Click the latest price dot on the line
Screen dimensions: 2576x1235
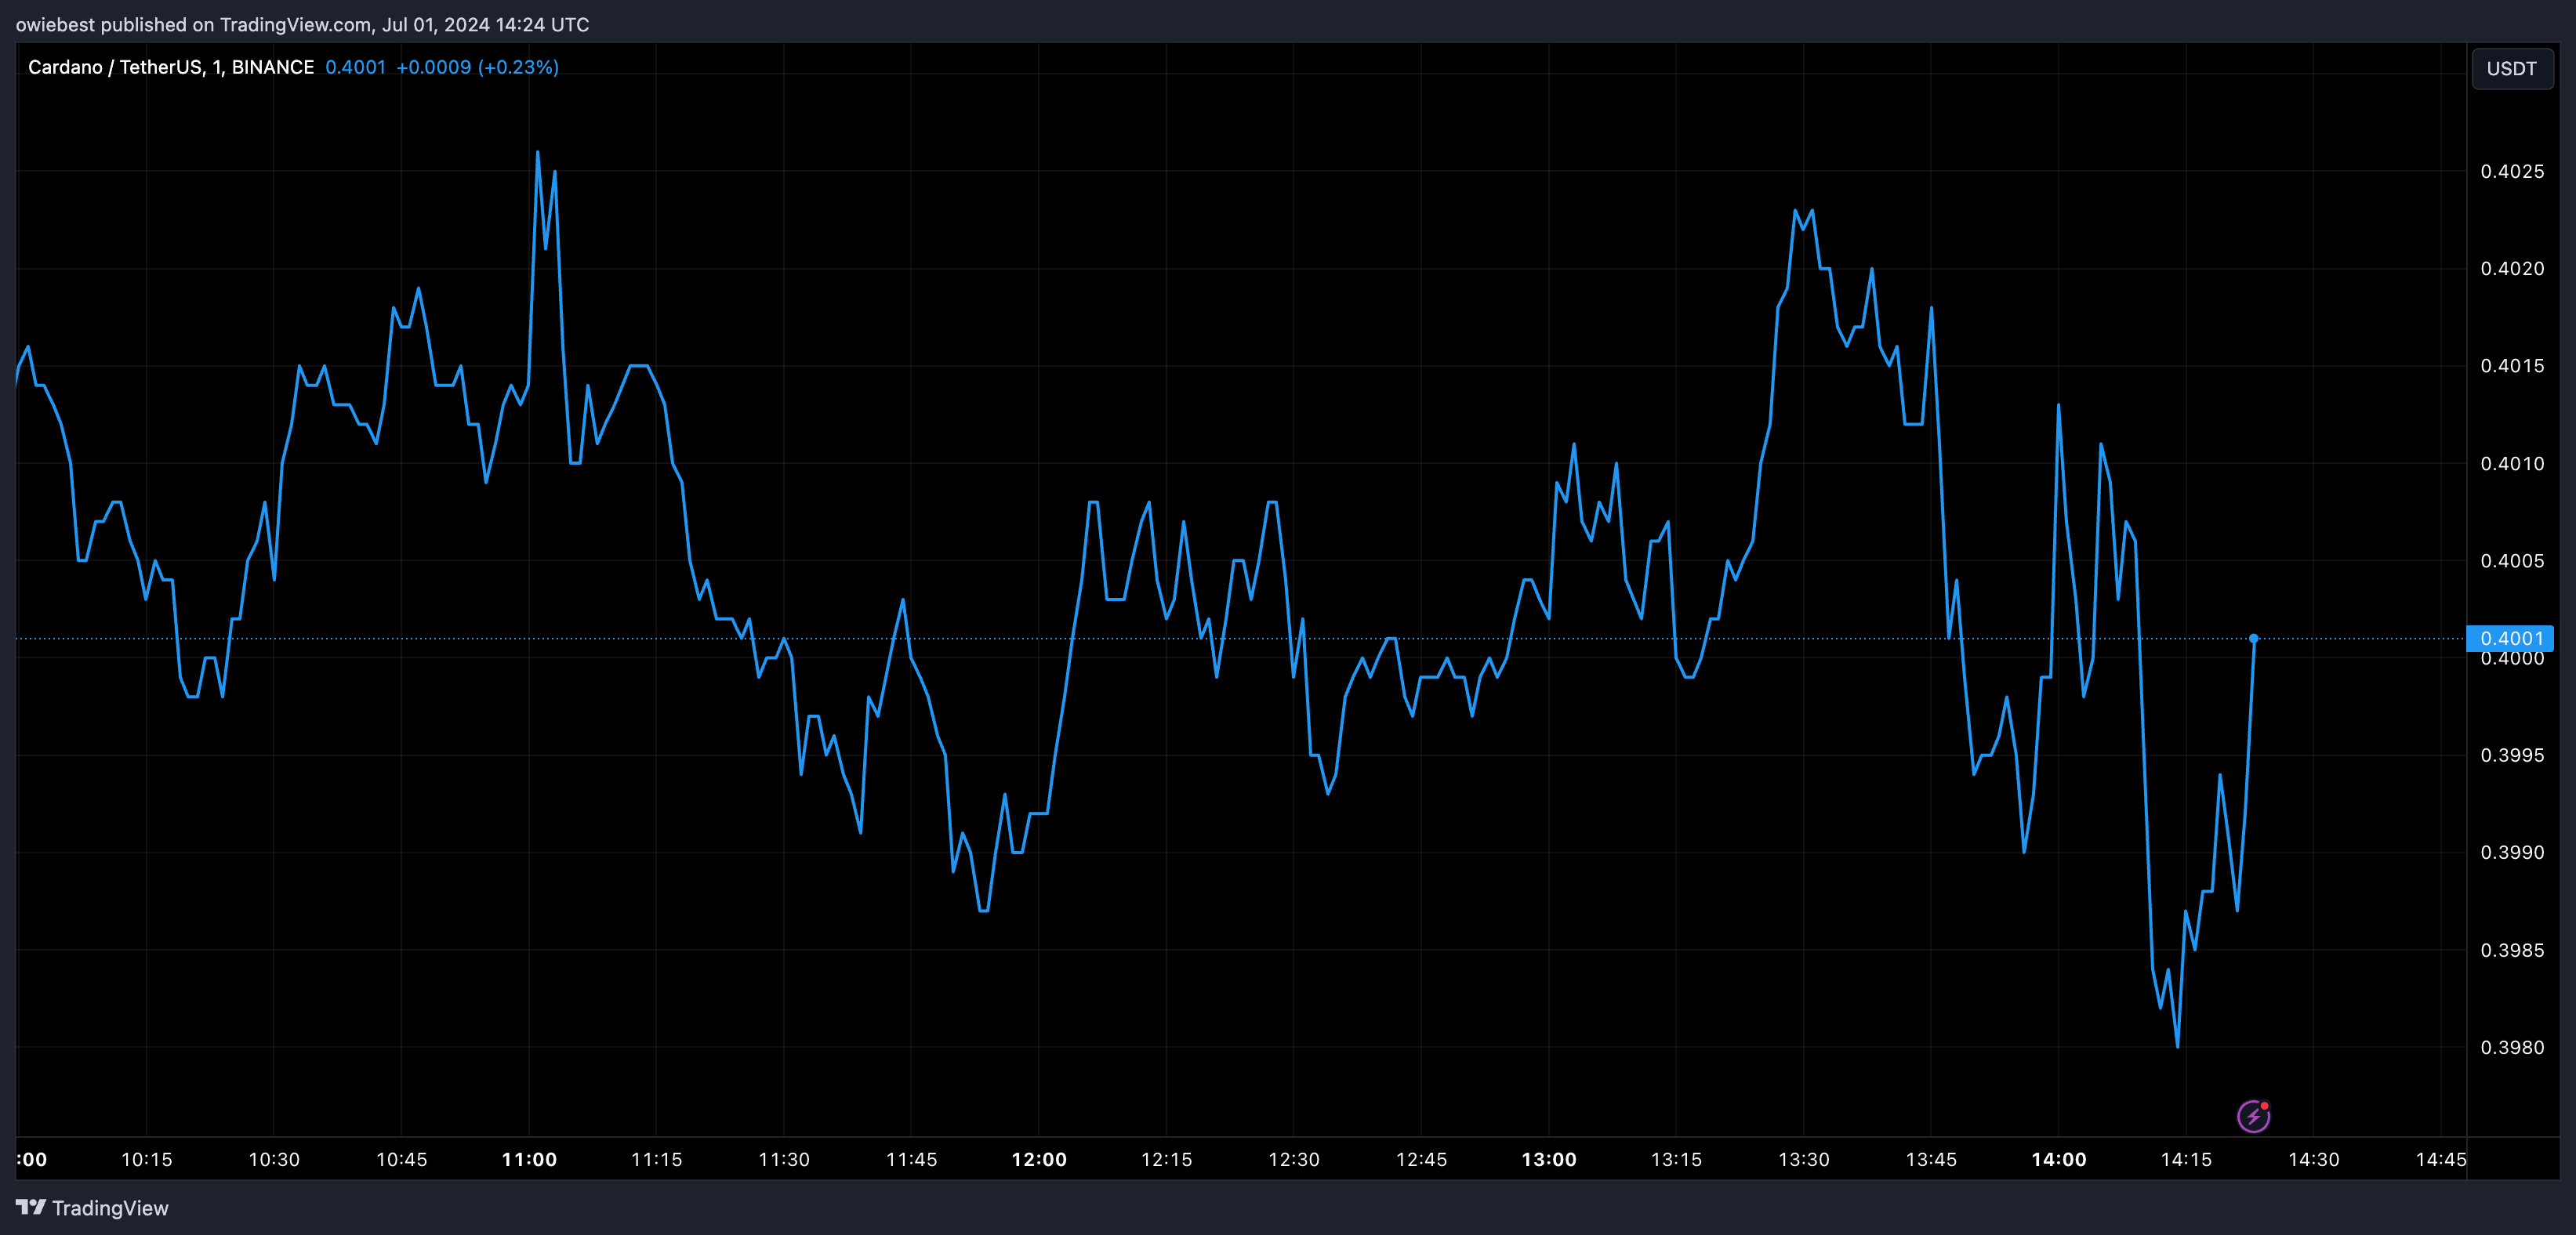click(x=2253, y=638)
